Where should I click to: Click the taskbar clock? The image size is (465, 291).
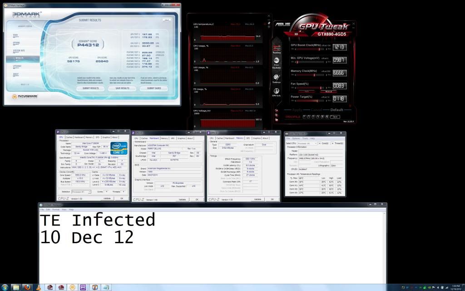pyautogui.click(x=456, y=287)
